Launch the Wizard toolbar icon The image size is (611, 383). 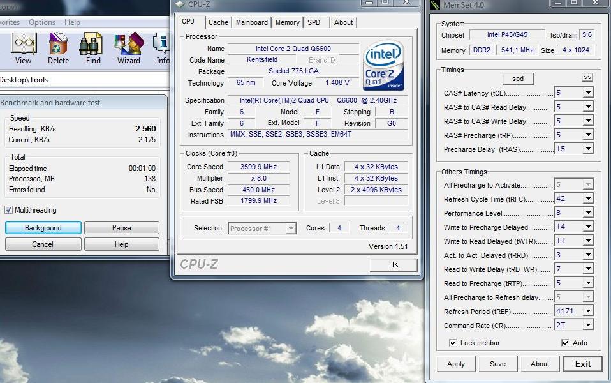[128, 49]
